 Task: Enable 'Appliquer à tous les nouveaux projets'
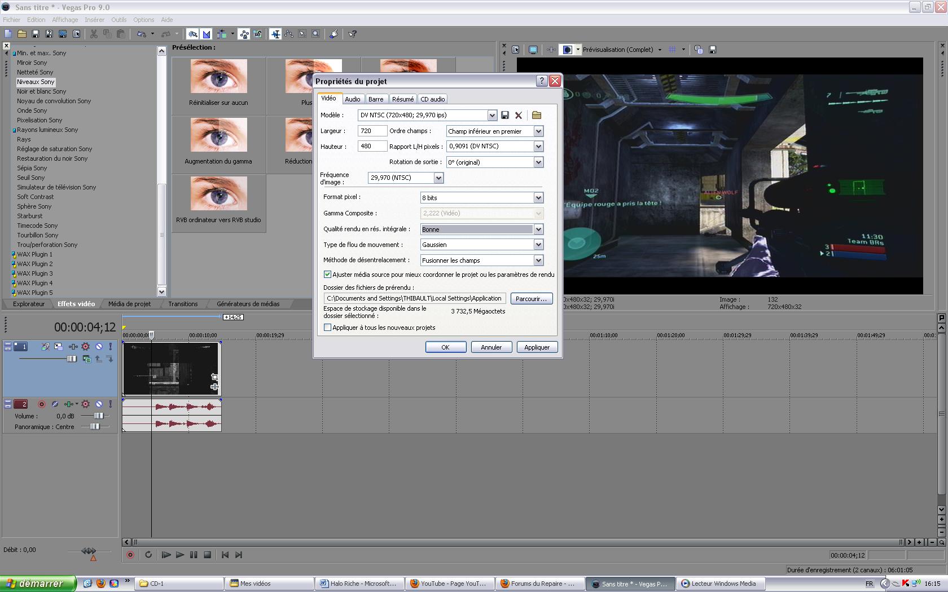point(327,328)
